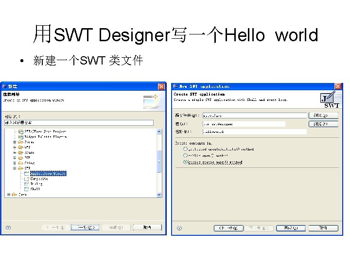Select the JFace folder label
350x262 pixels.
click(29, 152)
